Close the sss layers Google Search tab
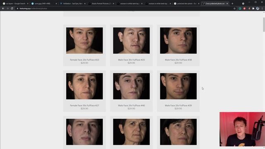The image size is (265, 149). [x=28, y=4]
